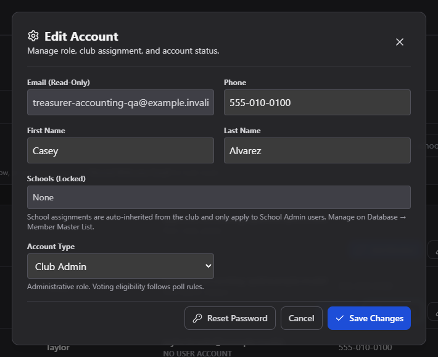The height and width of the screenshot is (357, 438).
Task: Edit the Phone number field
Action: [x=317, y=102]
